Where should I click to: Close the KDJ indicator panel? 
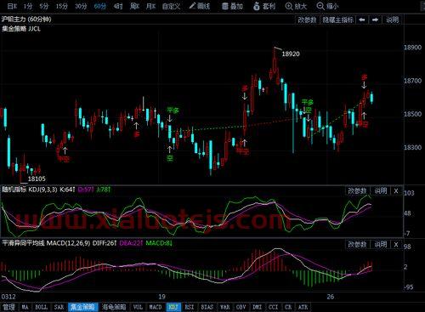tap(396, 190)
